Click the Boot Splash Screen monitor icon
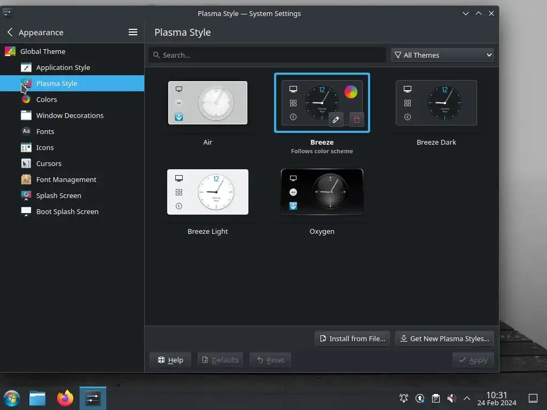Screen dimensions: 547x410 pos(26,211)
